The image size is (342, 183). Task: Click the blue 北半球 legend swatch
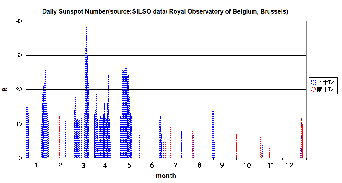(x=314, y=82)
